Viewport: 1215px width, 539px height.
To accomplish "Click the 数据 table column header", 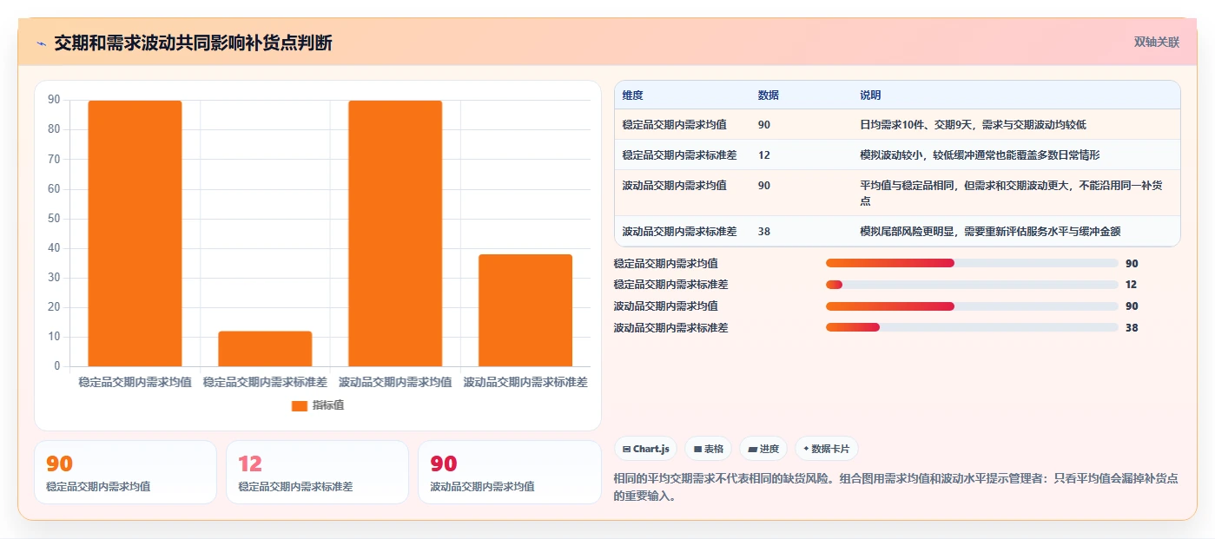I will [x=768, y=95].
